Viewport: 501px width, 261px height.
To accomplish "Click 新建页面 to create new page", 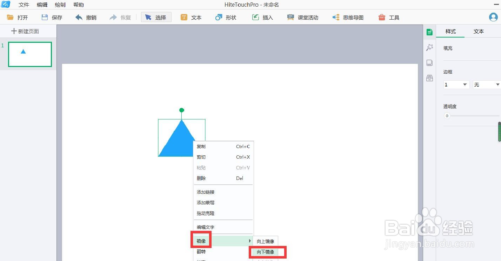I will tap(25, 31).
